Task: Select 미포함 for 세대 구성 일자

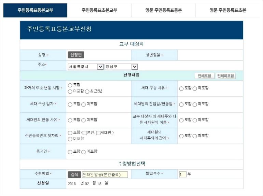Action: [83, 104]
